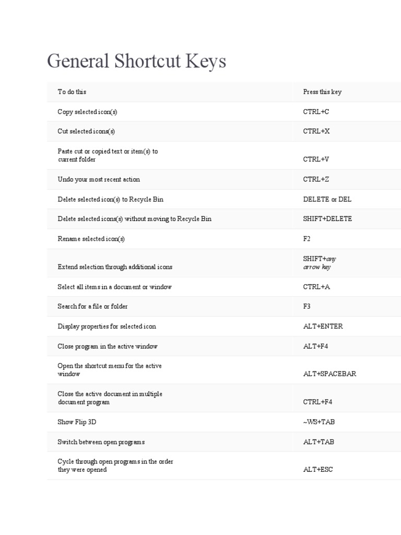401x535 pixels.
Task: Click the ALT+SPACEBAR shortcut text
Action: coord(329,374)
